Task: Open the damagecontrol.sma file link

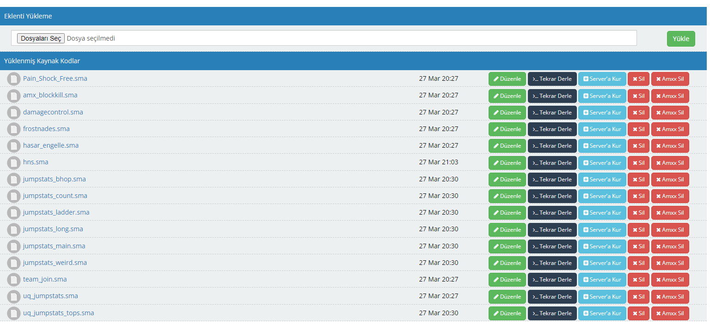Action: [x=53, y=112]
